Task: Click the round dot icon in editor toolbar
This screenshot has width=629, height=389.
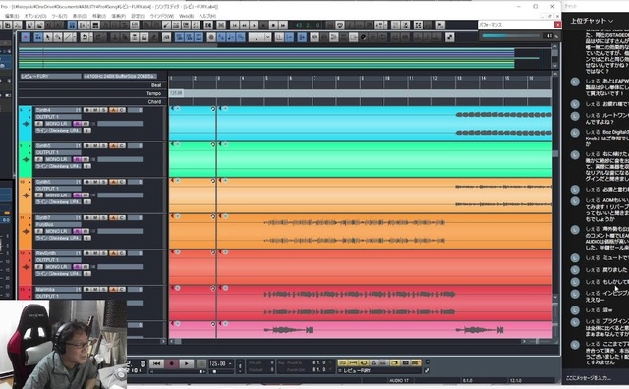Action: point(211,37)
